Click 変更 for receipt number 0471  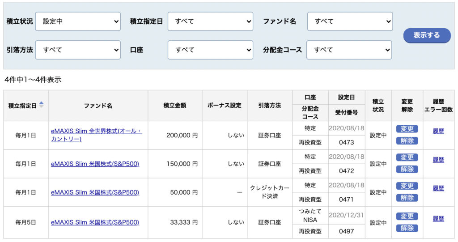tap(407, 186)
